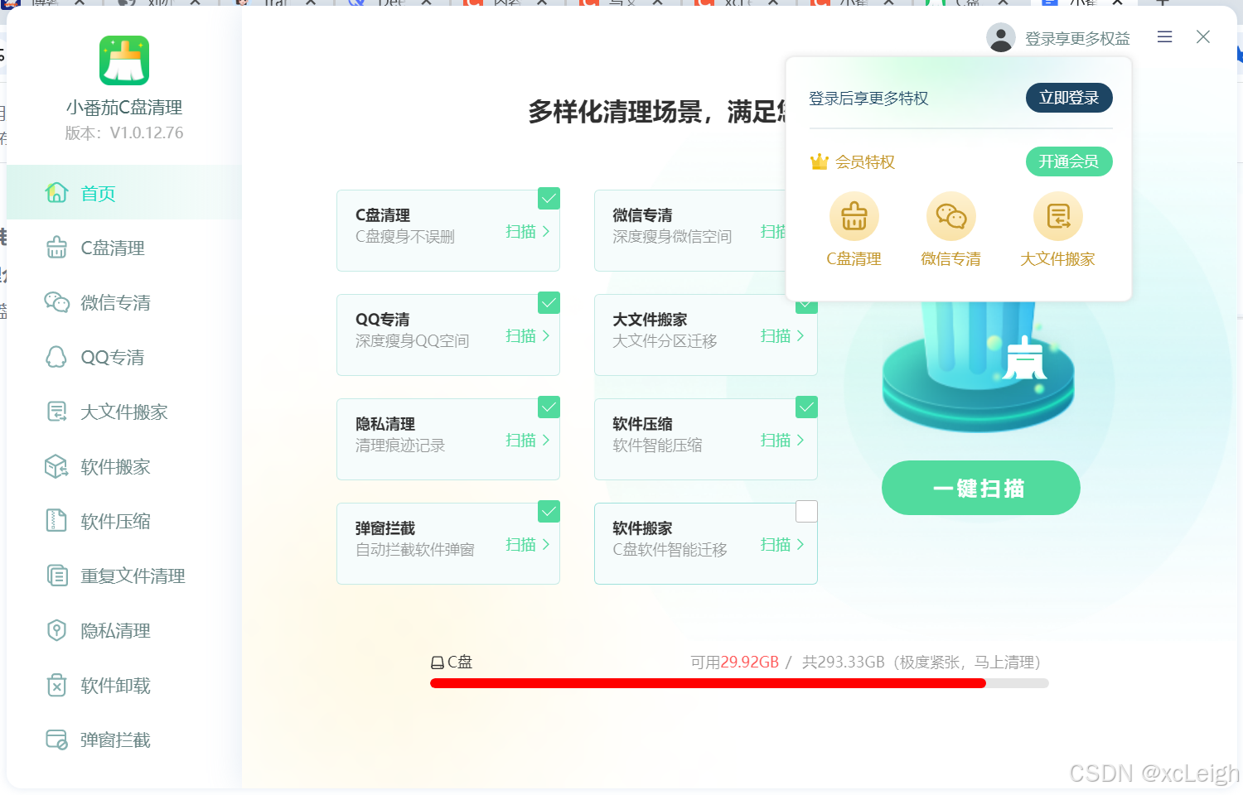Uncheck the C盘清理 card checkbox
Image resolution: width=1243 pixels, height=795 pixels.
click(549, 198)
